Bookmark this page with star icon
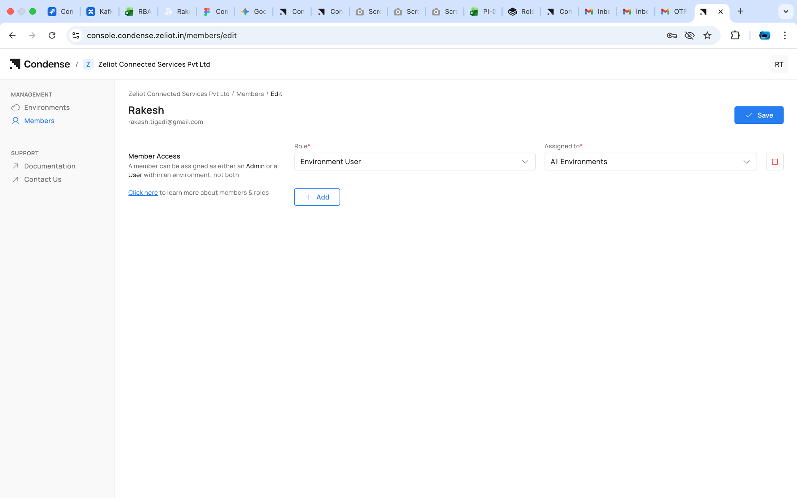Screen dimensions: 797x498 tap(707, 35)
